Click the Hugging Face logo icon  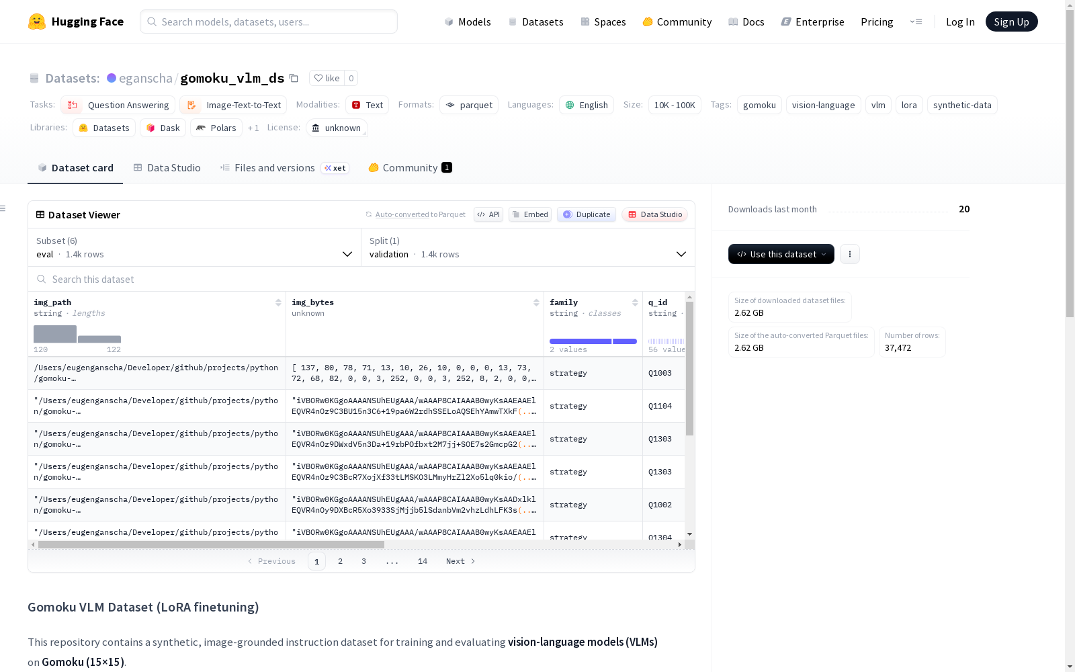pos(37,22)
